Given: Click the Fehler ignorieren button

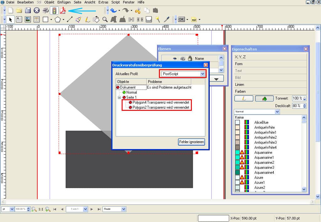Looking at the screenshot, I should (x=191, y=142).
